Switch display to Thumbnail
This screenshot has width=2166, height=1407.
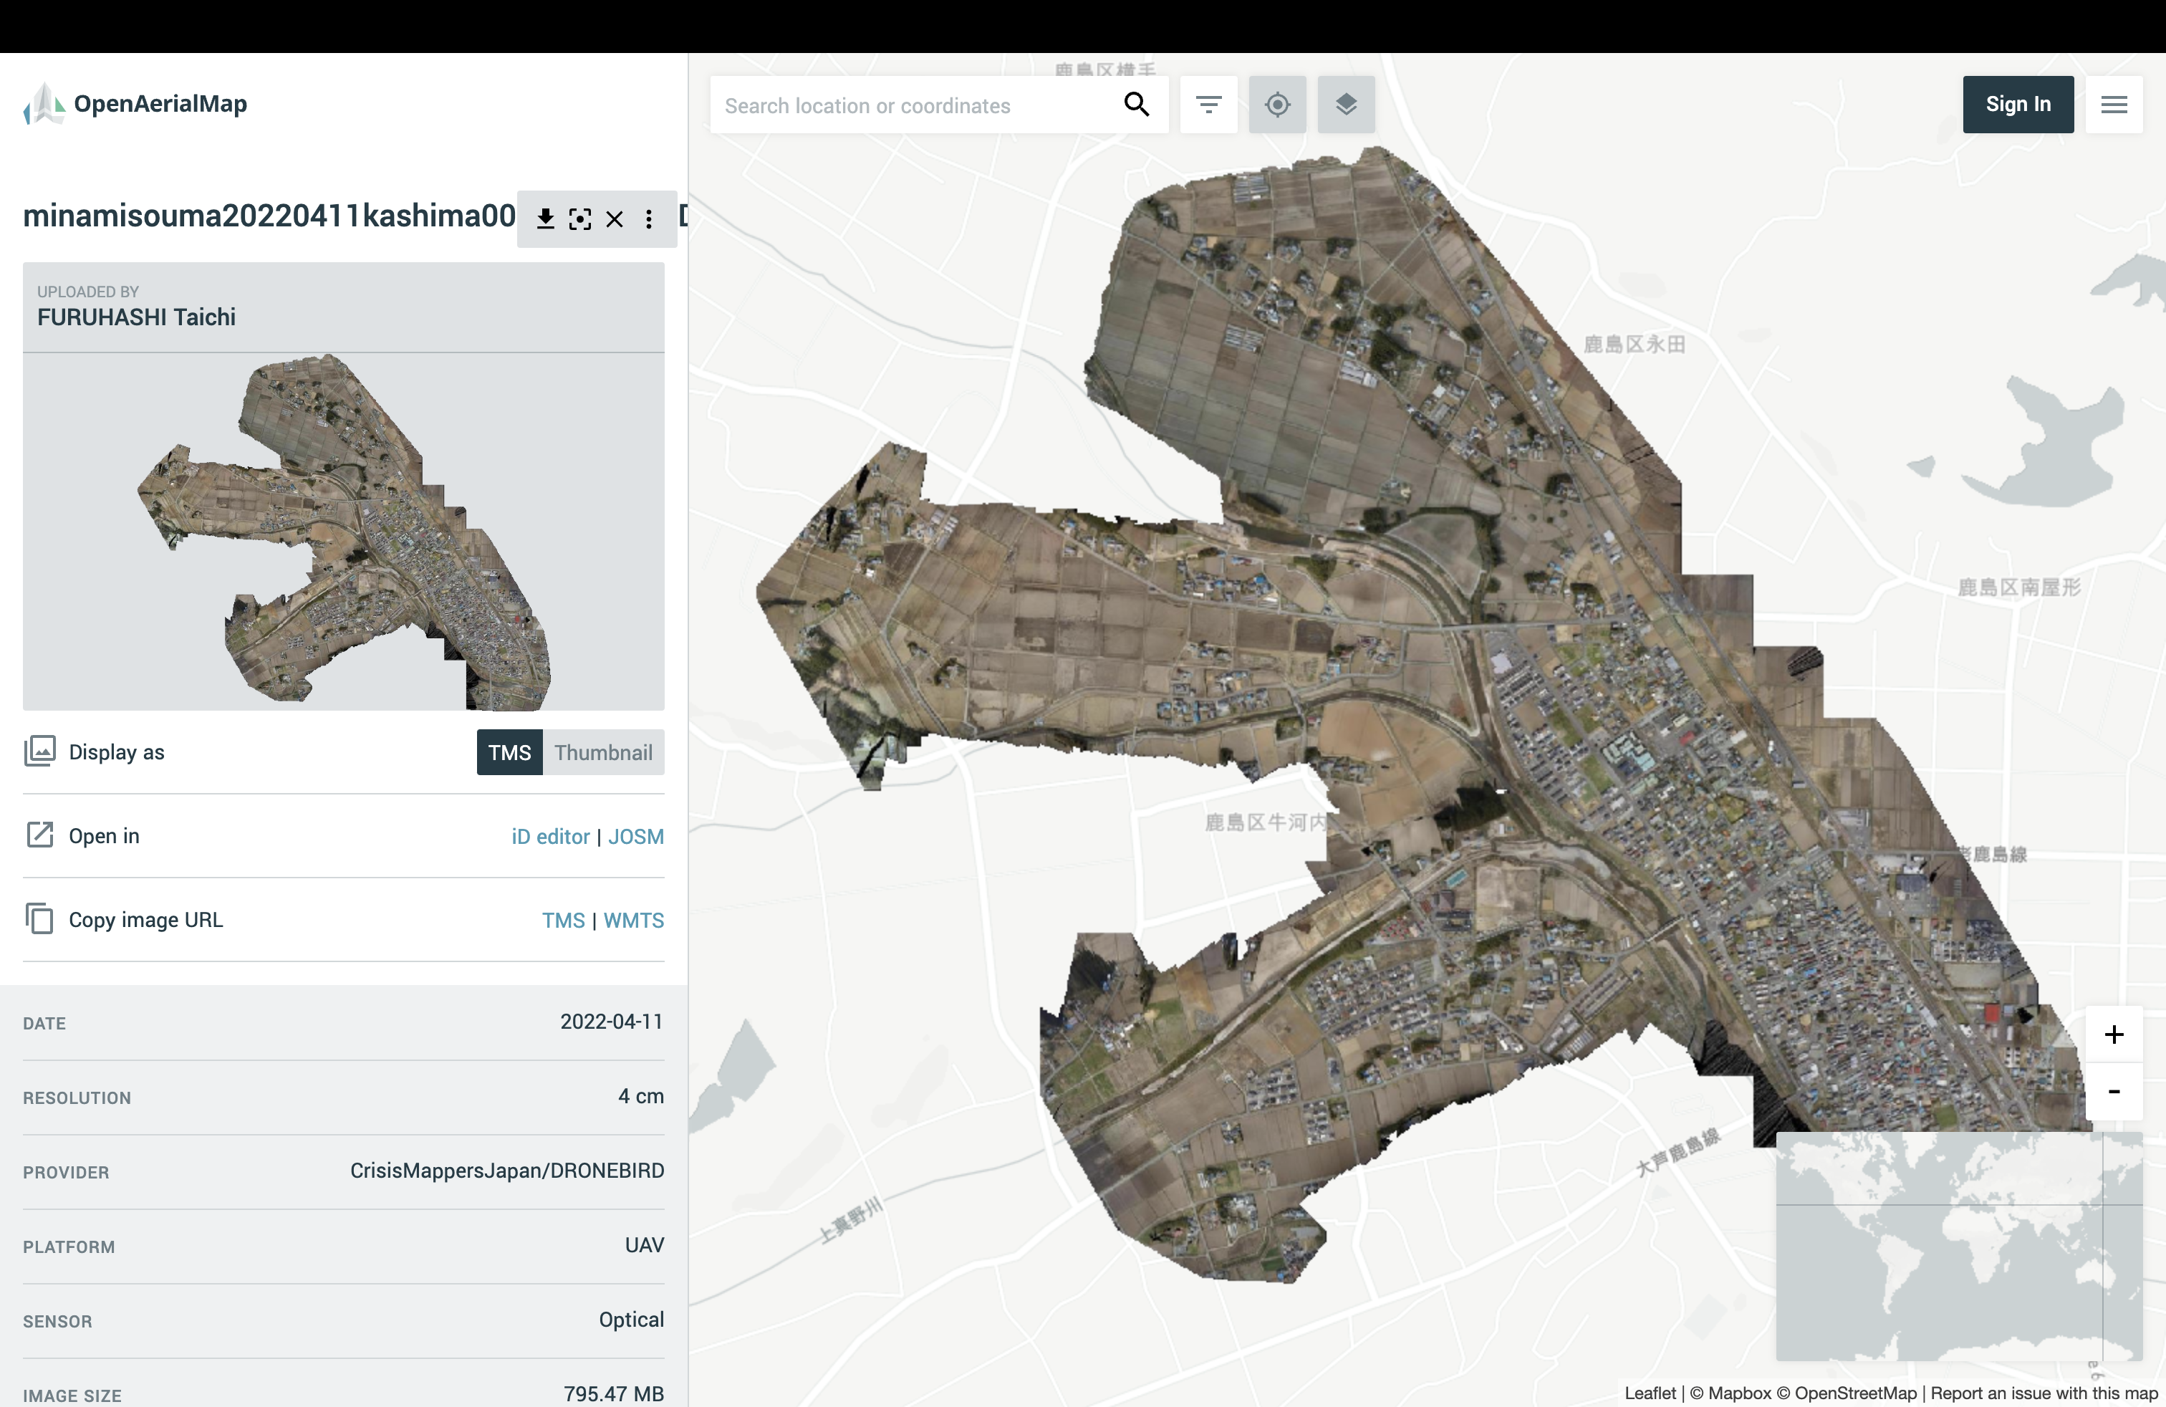pyautogui.click(x=603, y=753)
